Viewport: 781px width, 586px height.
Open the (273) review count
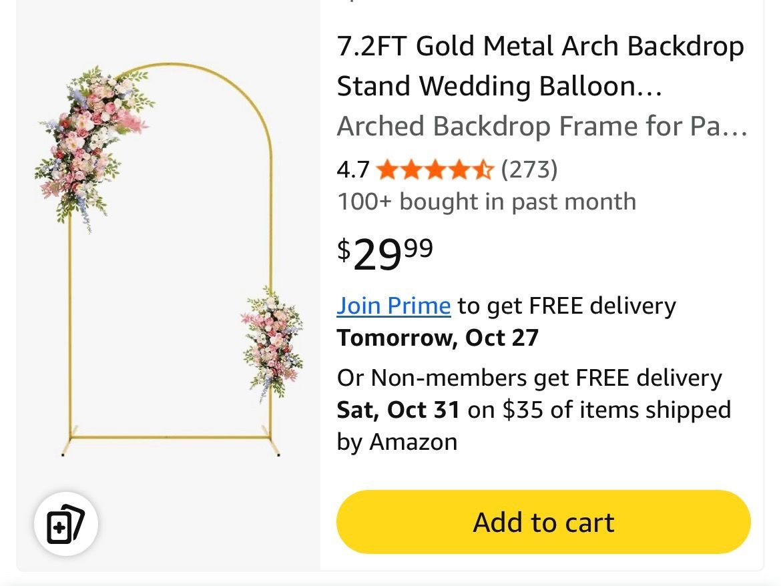(x=529, y=170)
